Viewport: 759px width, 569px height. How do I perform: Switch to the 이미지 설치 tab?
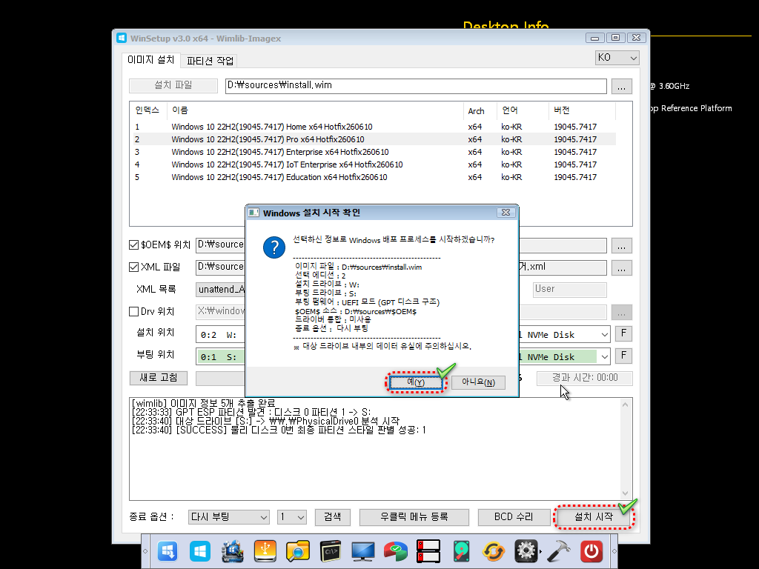150,59
